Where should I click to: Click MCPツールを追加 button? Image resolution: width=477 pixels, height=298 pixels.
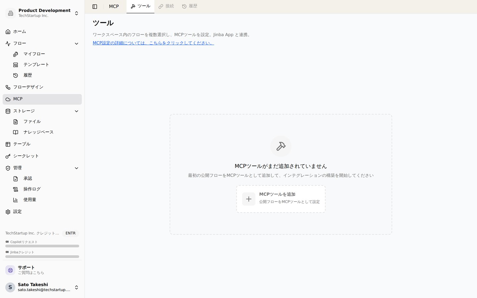coord(281,199)
